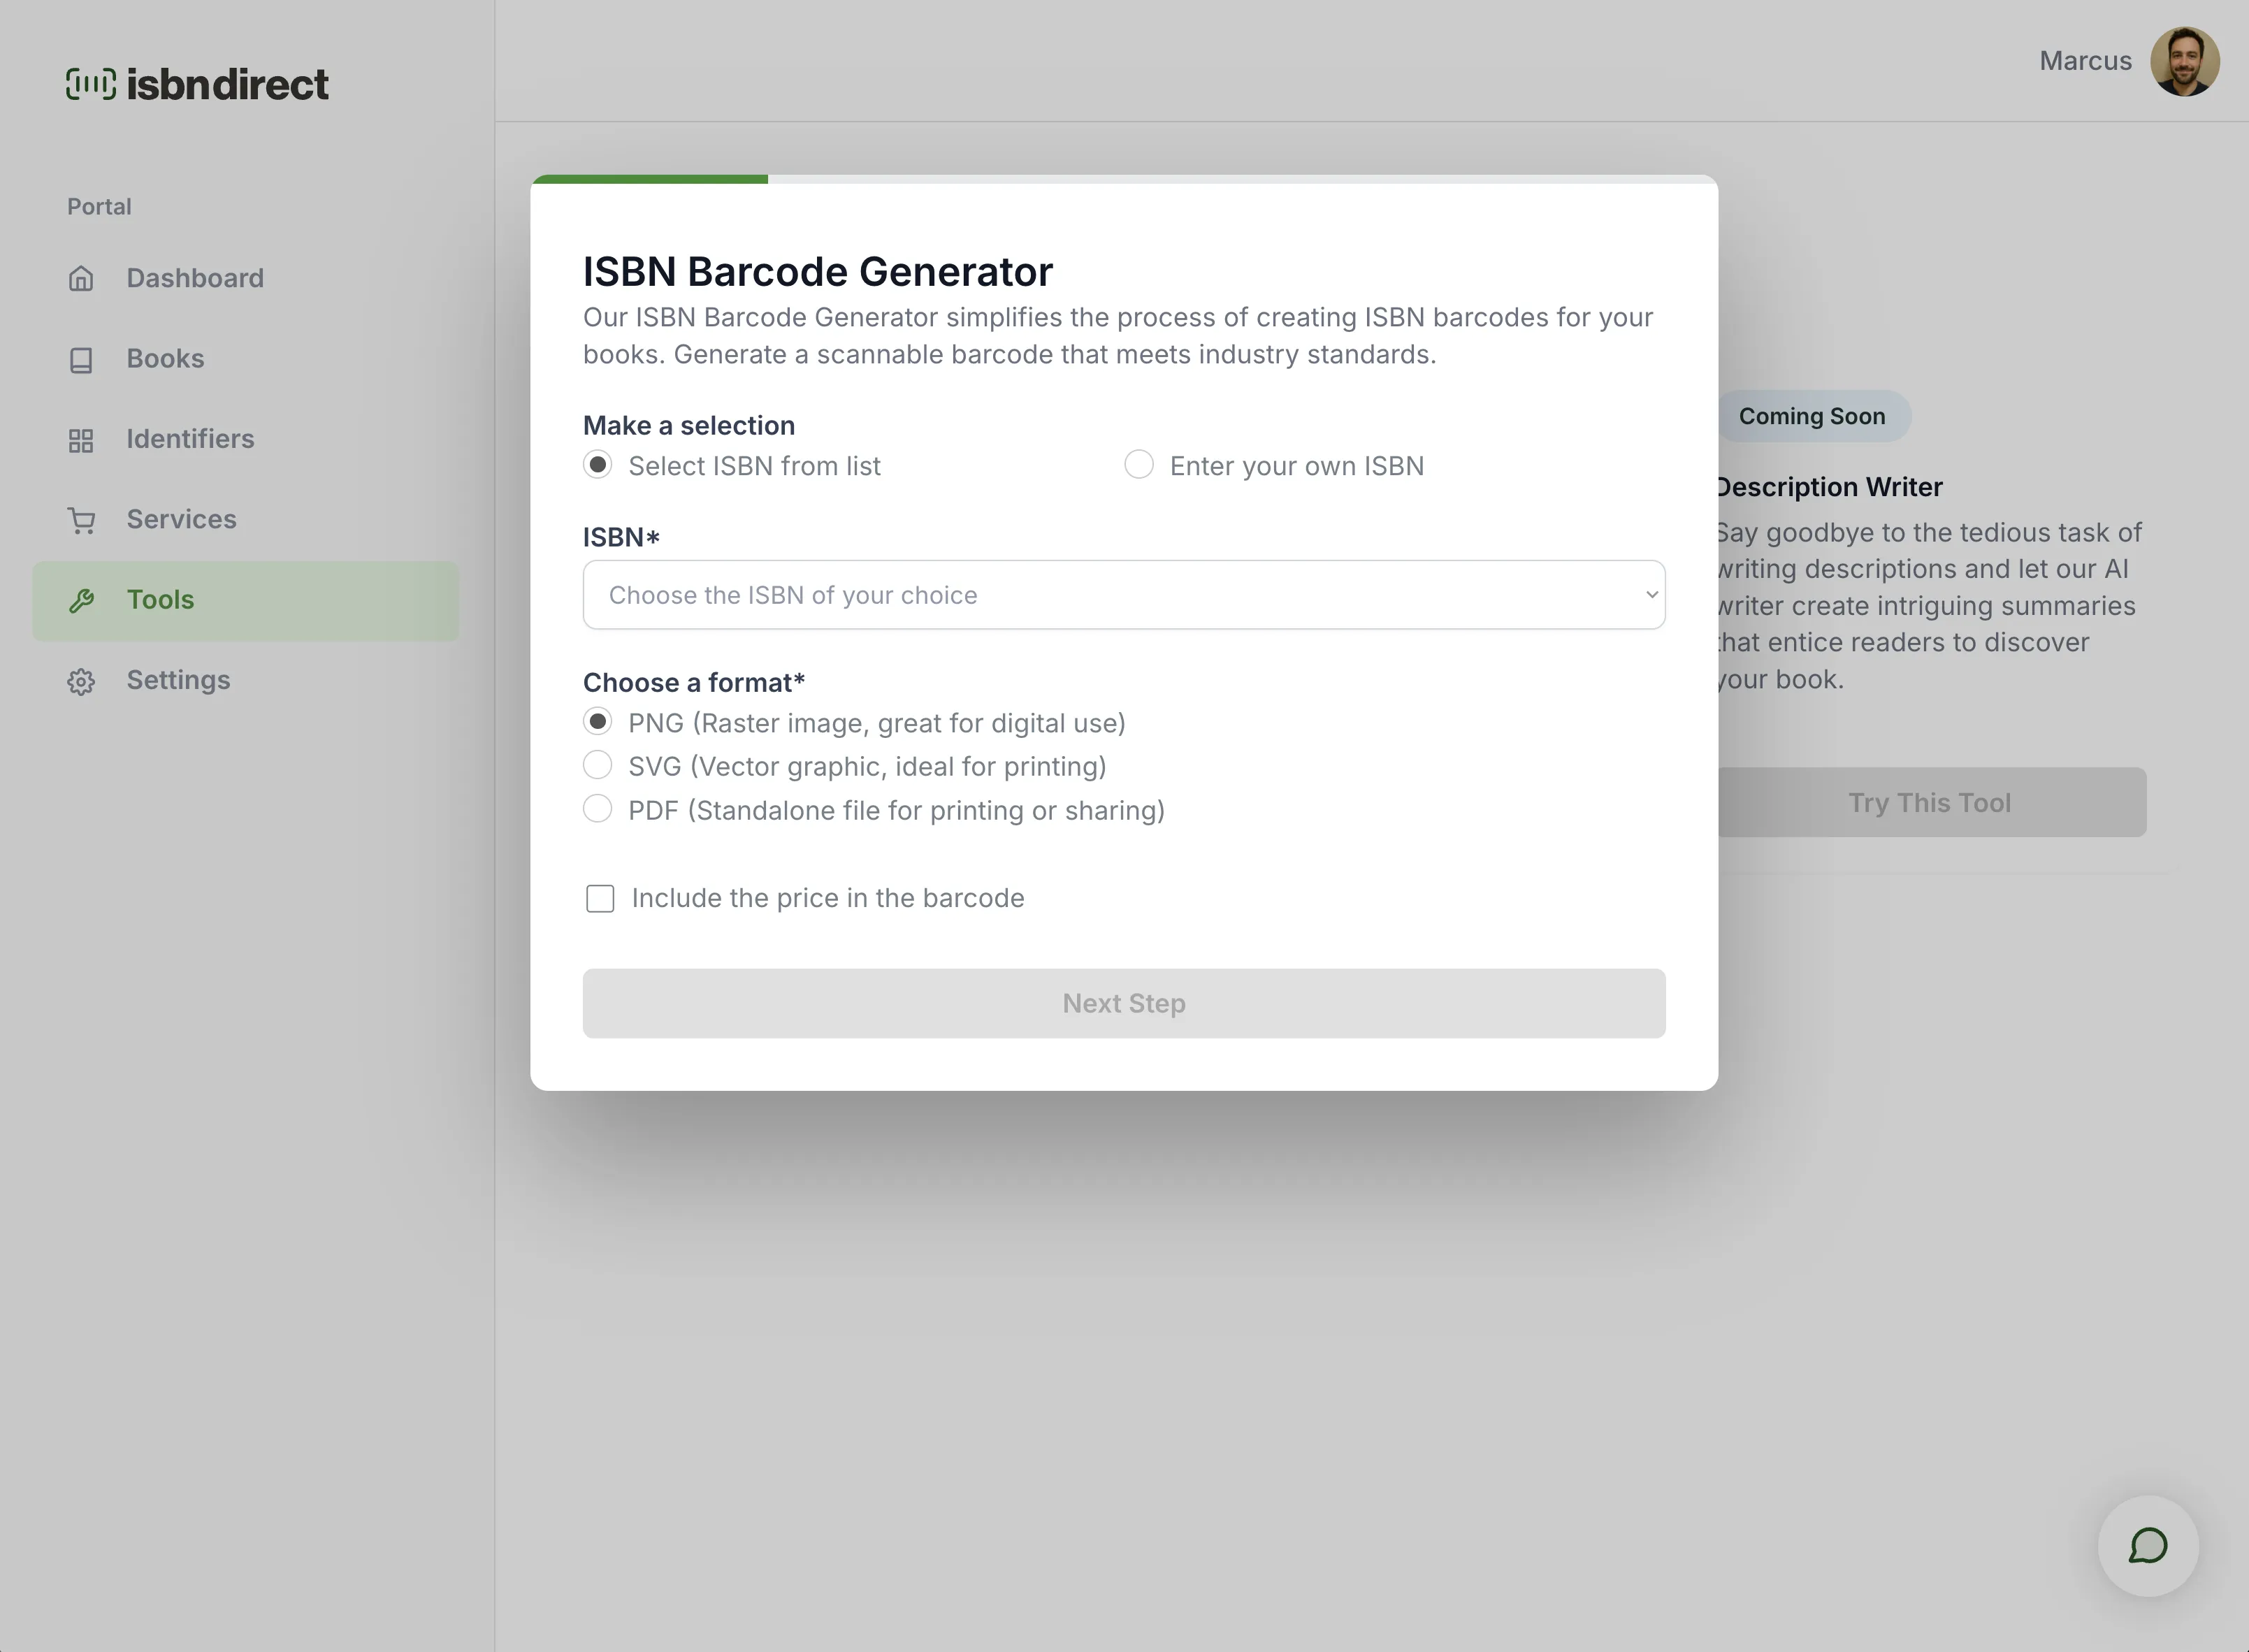The width and height of the screenshot is (2249, 1652).
Task: Open Marcus's profile avatar
Action: tap(2186, 61)
